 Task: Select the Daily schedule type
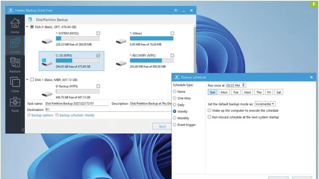(174, 105)
